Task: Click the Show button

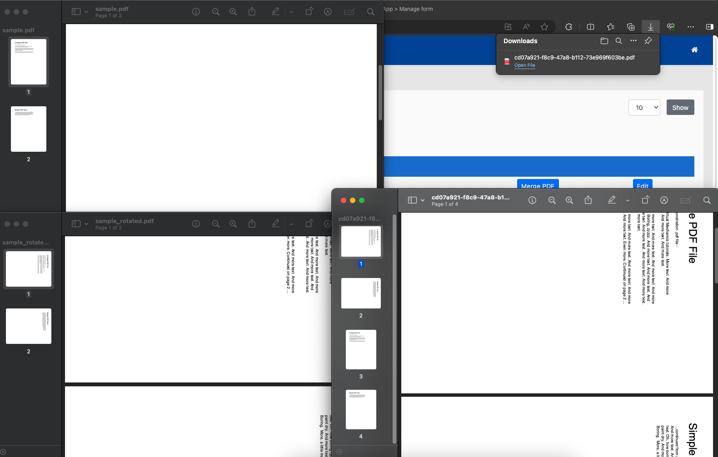Action: tap(680, 108)
